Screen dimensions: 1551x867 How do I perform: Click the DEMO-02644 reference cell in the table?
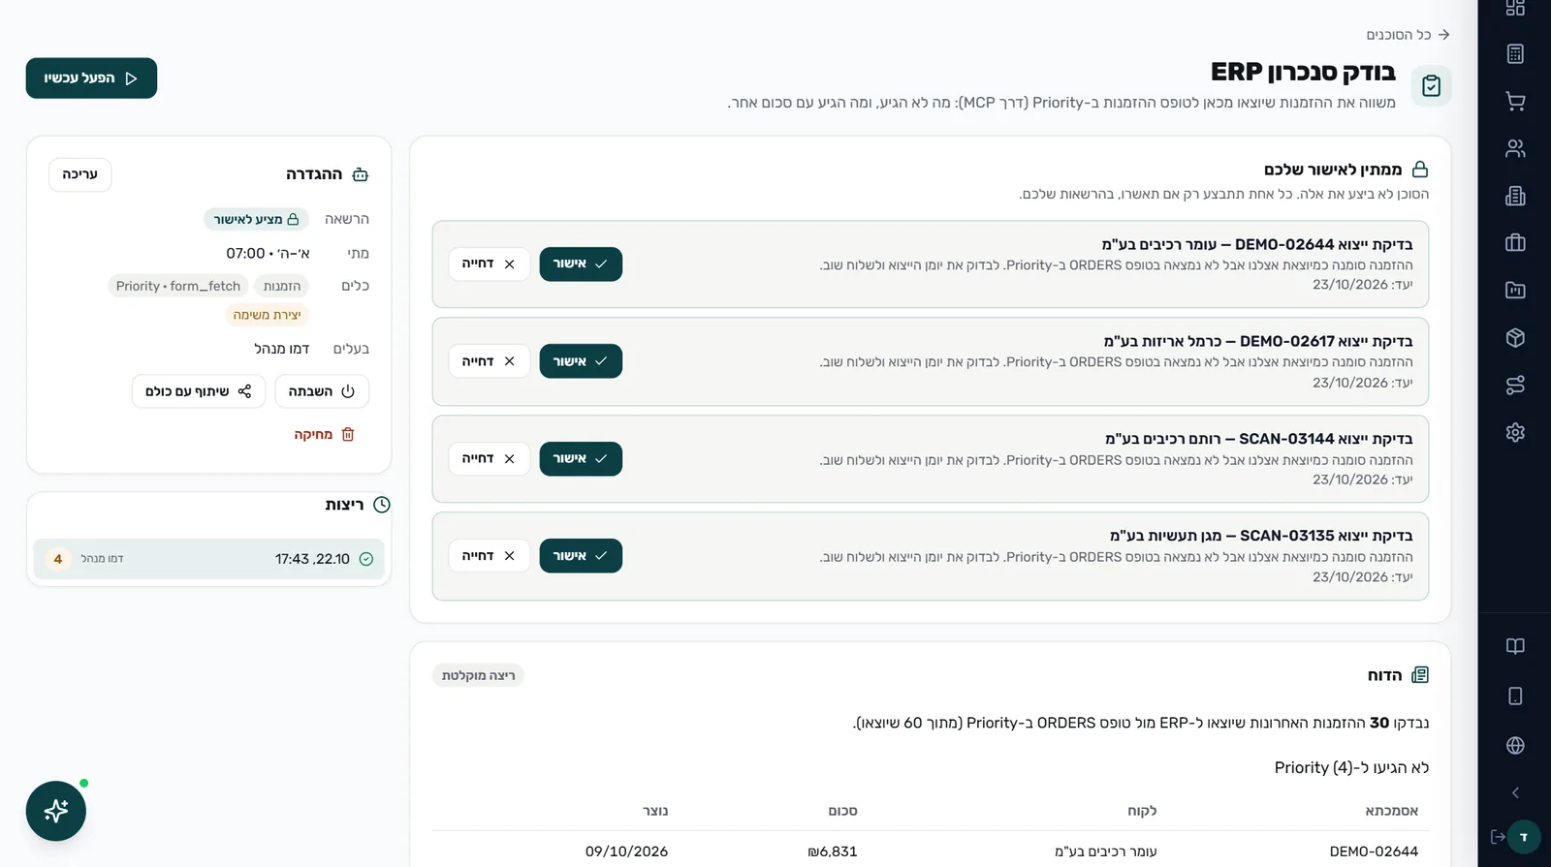(1374, 852)
